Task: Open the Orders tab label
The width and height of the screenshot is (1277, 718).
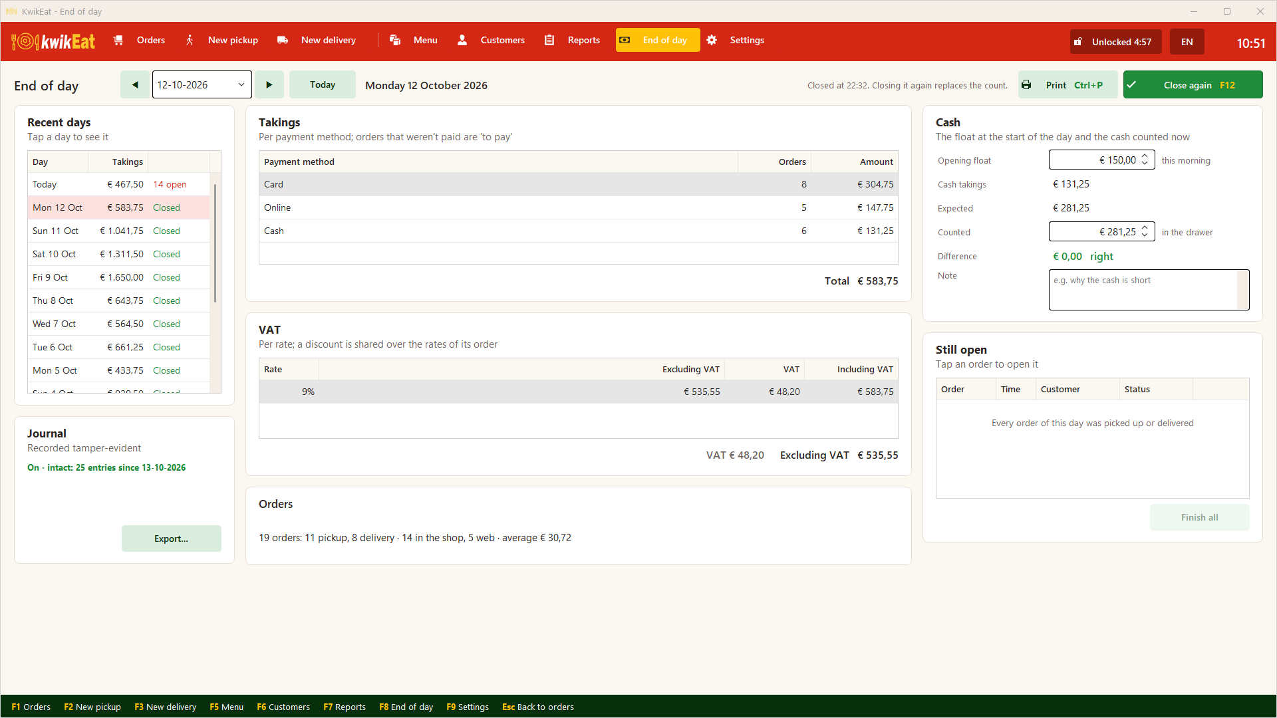Action: [x=151, y=40]
